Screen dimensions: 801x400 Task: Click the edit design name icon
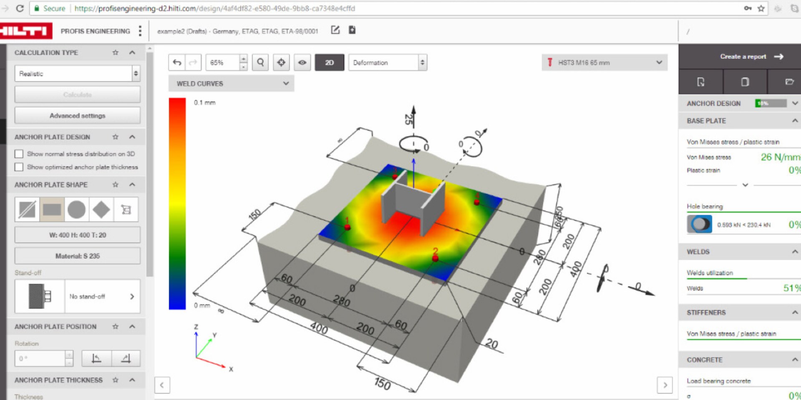[335, 30]
